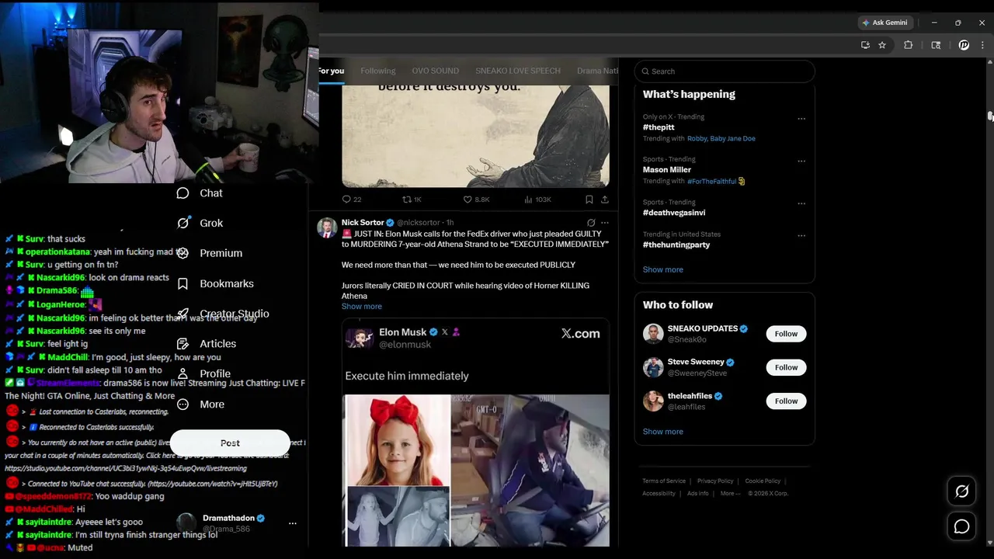The image size is (994, 559).
Task: Switch to the For you tab
Action: pyautogui.click(x=331, y=71)
